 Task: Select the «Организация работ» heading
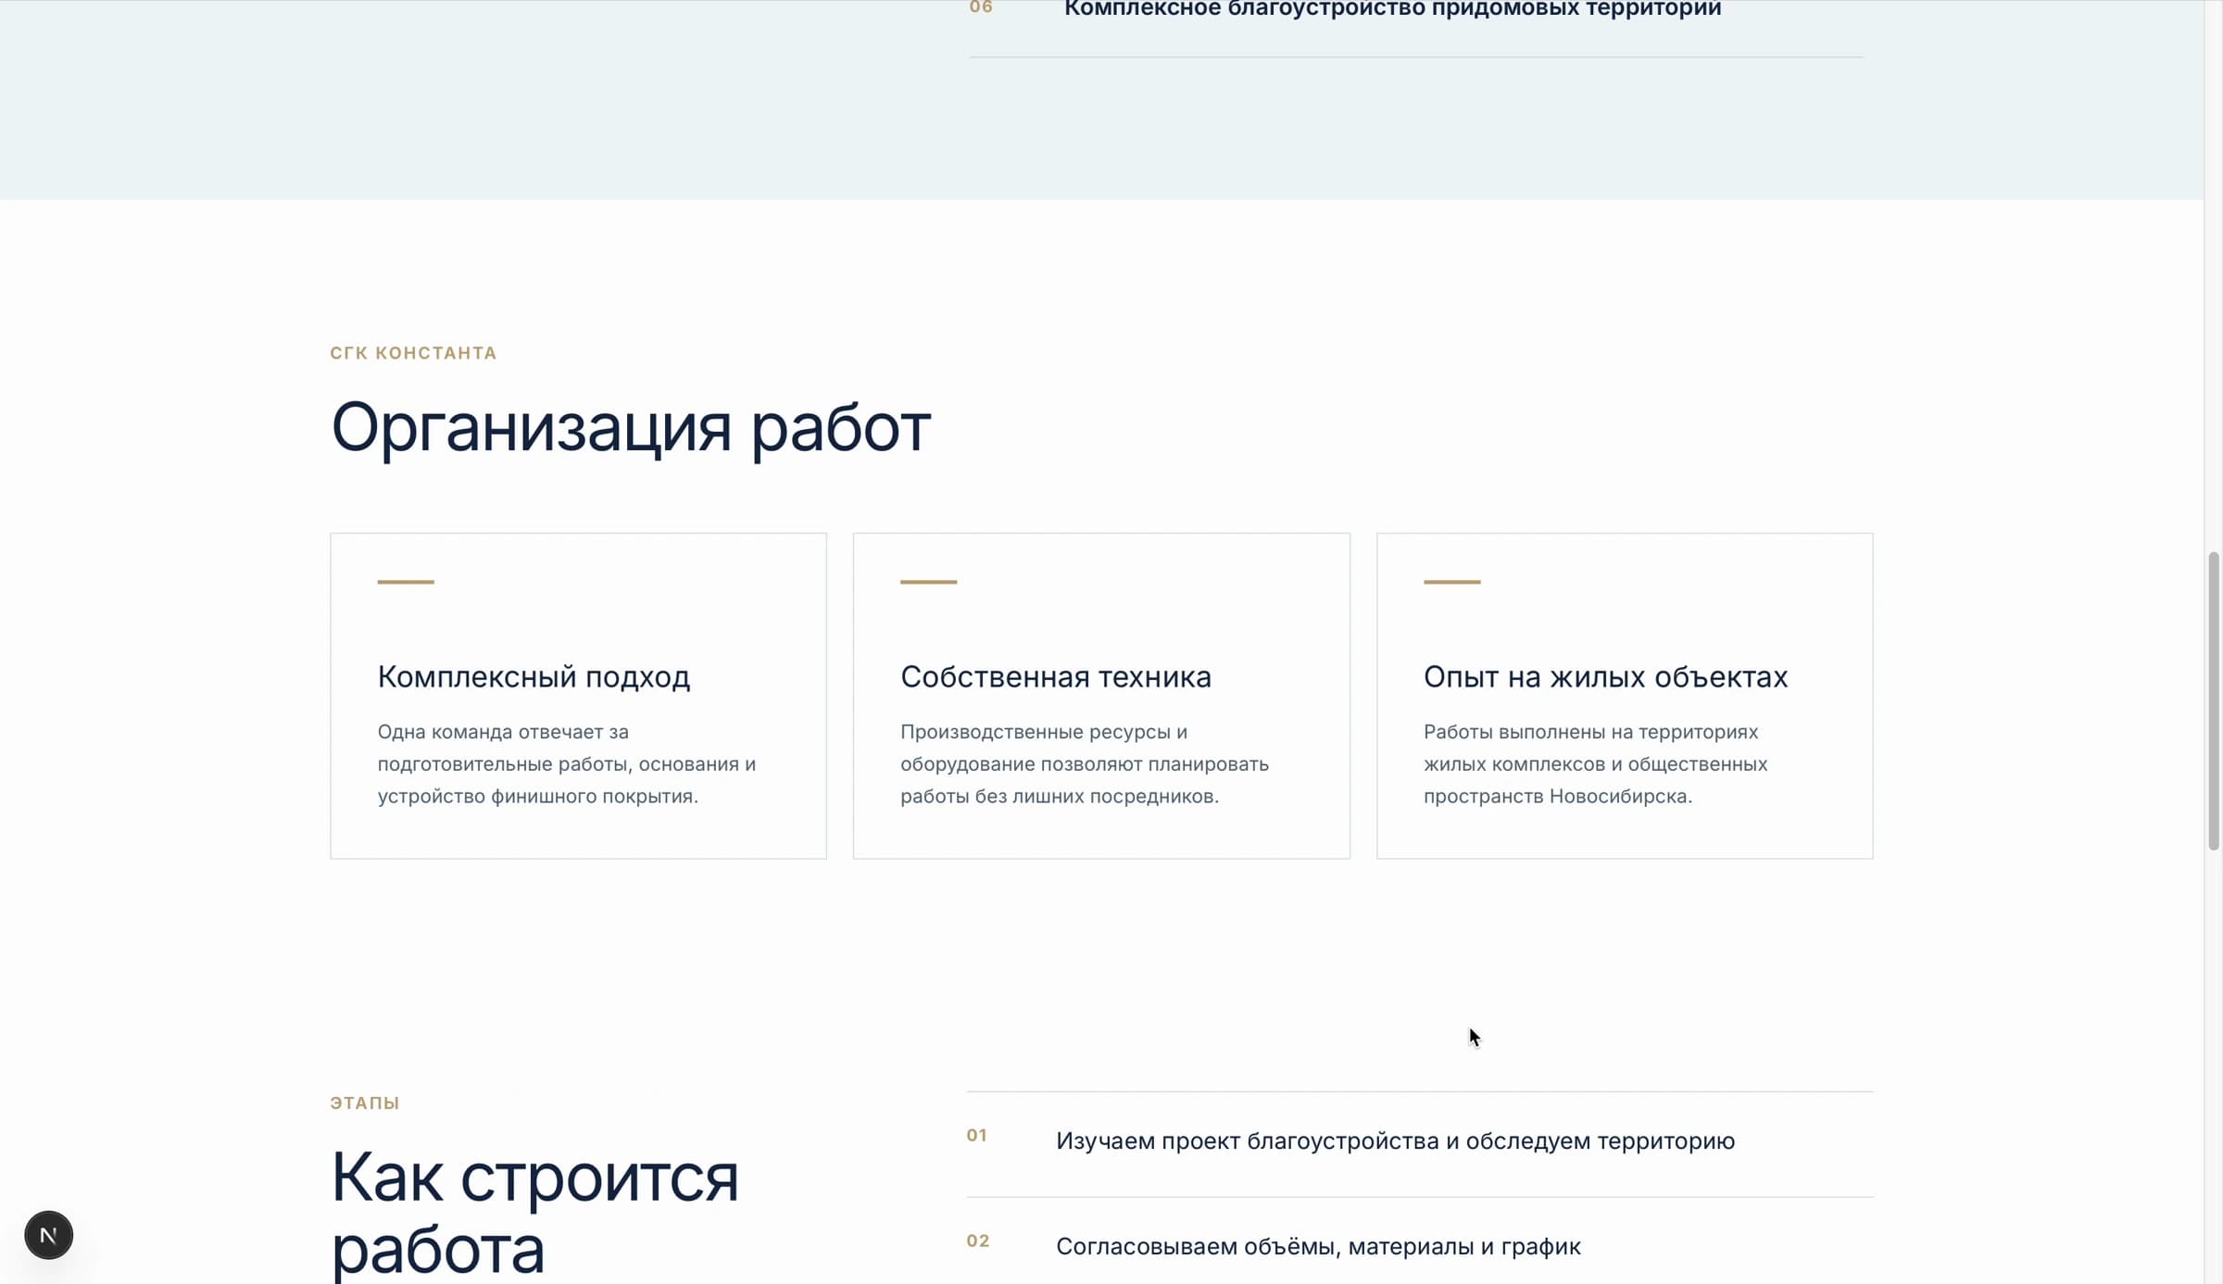point(631,429)
